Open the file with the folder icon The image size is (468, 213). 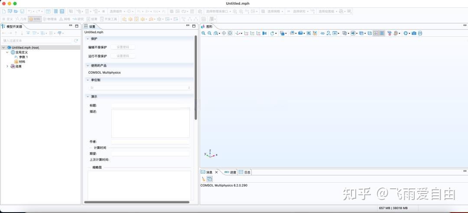click(16, 11)
